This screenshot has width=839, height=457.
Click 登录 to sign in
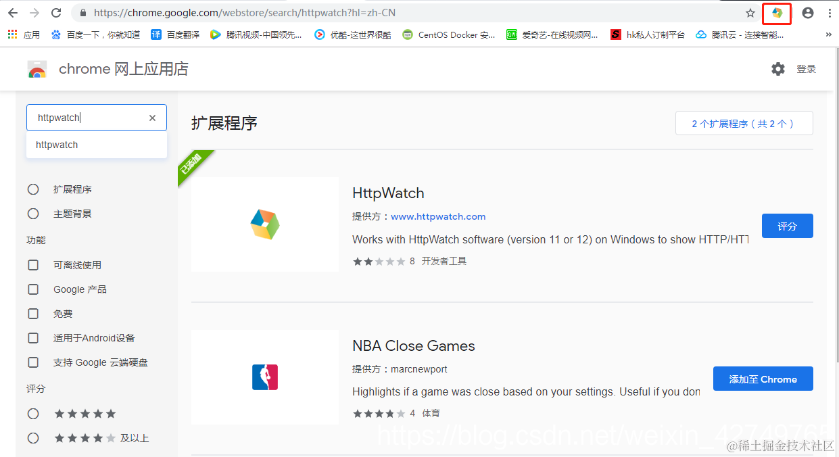pyautogui.click(x=807, y=69)
